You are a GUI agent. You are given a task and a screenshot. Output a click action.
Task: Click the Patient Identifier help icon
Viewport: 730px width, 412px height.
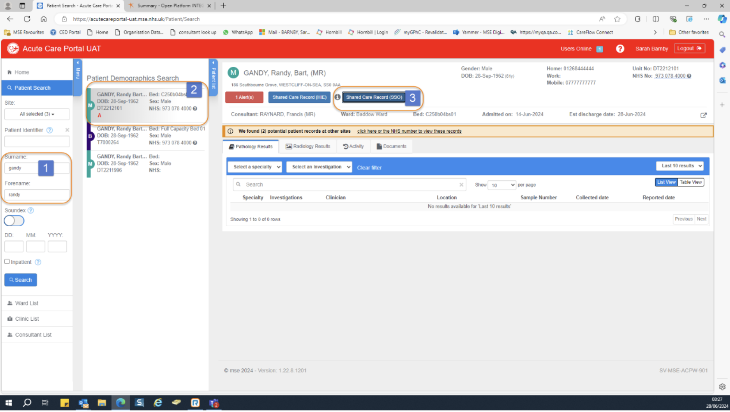tap(50, 130)
